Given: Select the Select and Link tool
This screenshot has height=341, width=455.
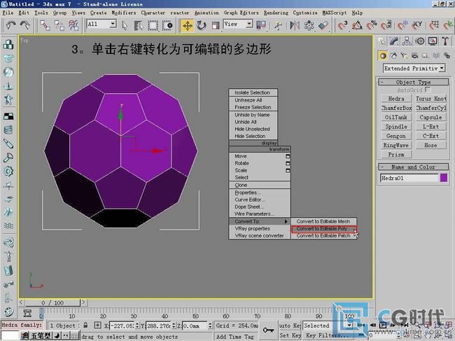Looking at the screenshot, I should click(x=45, y=25).
